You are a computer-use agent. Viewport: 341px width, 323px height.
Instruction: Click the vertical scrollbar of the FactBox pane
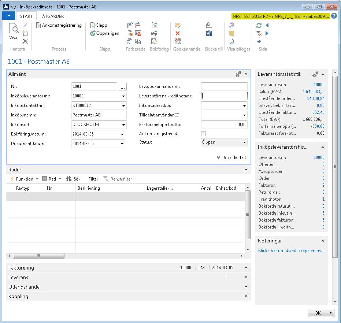click(335, 166)
